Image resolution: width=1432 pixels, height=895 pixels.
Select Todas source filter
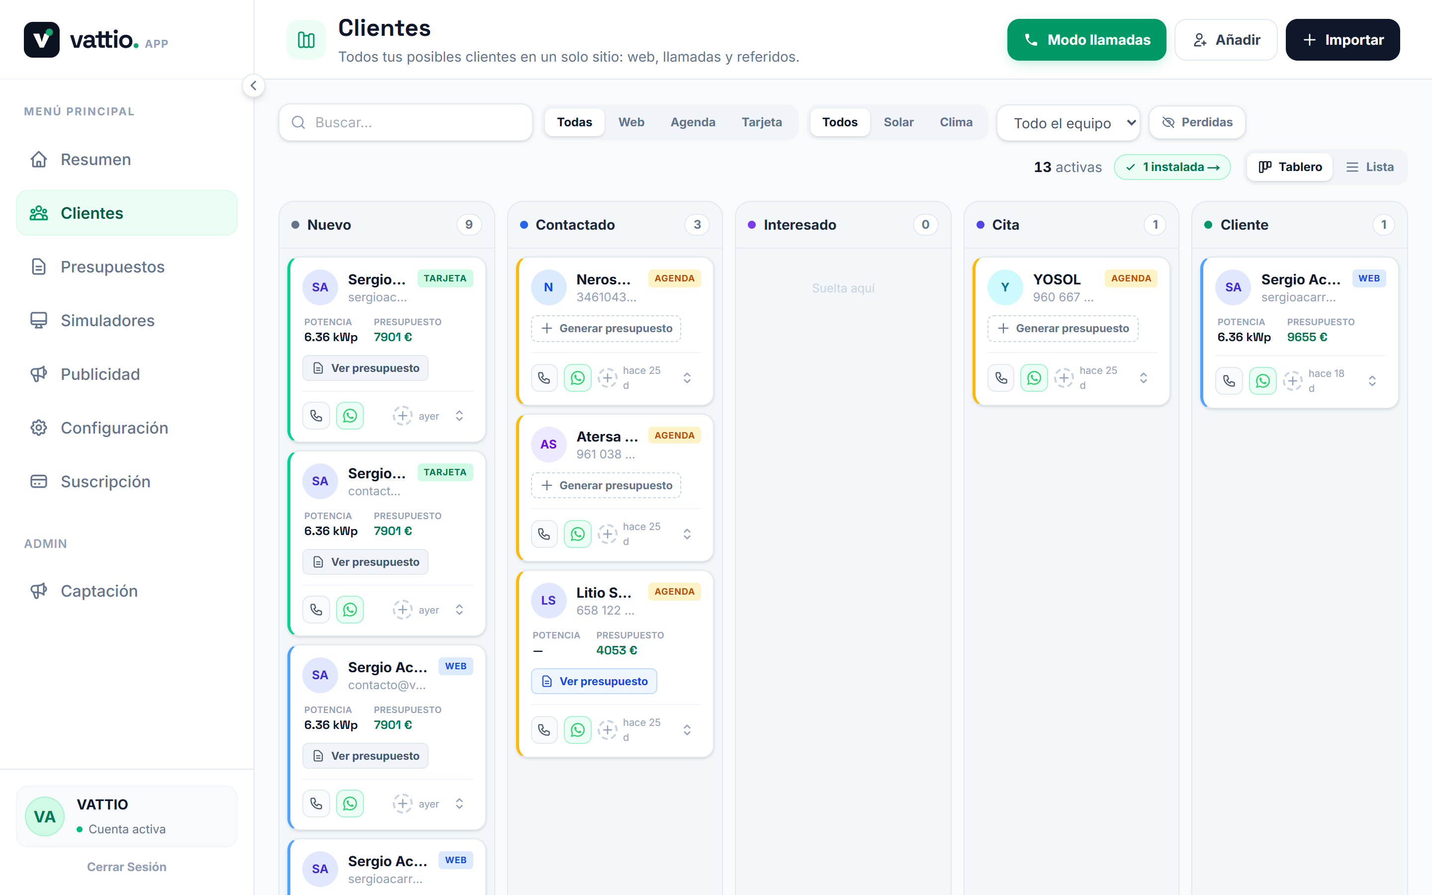click(x=574, y=122)
